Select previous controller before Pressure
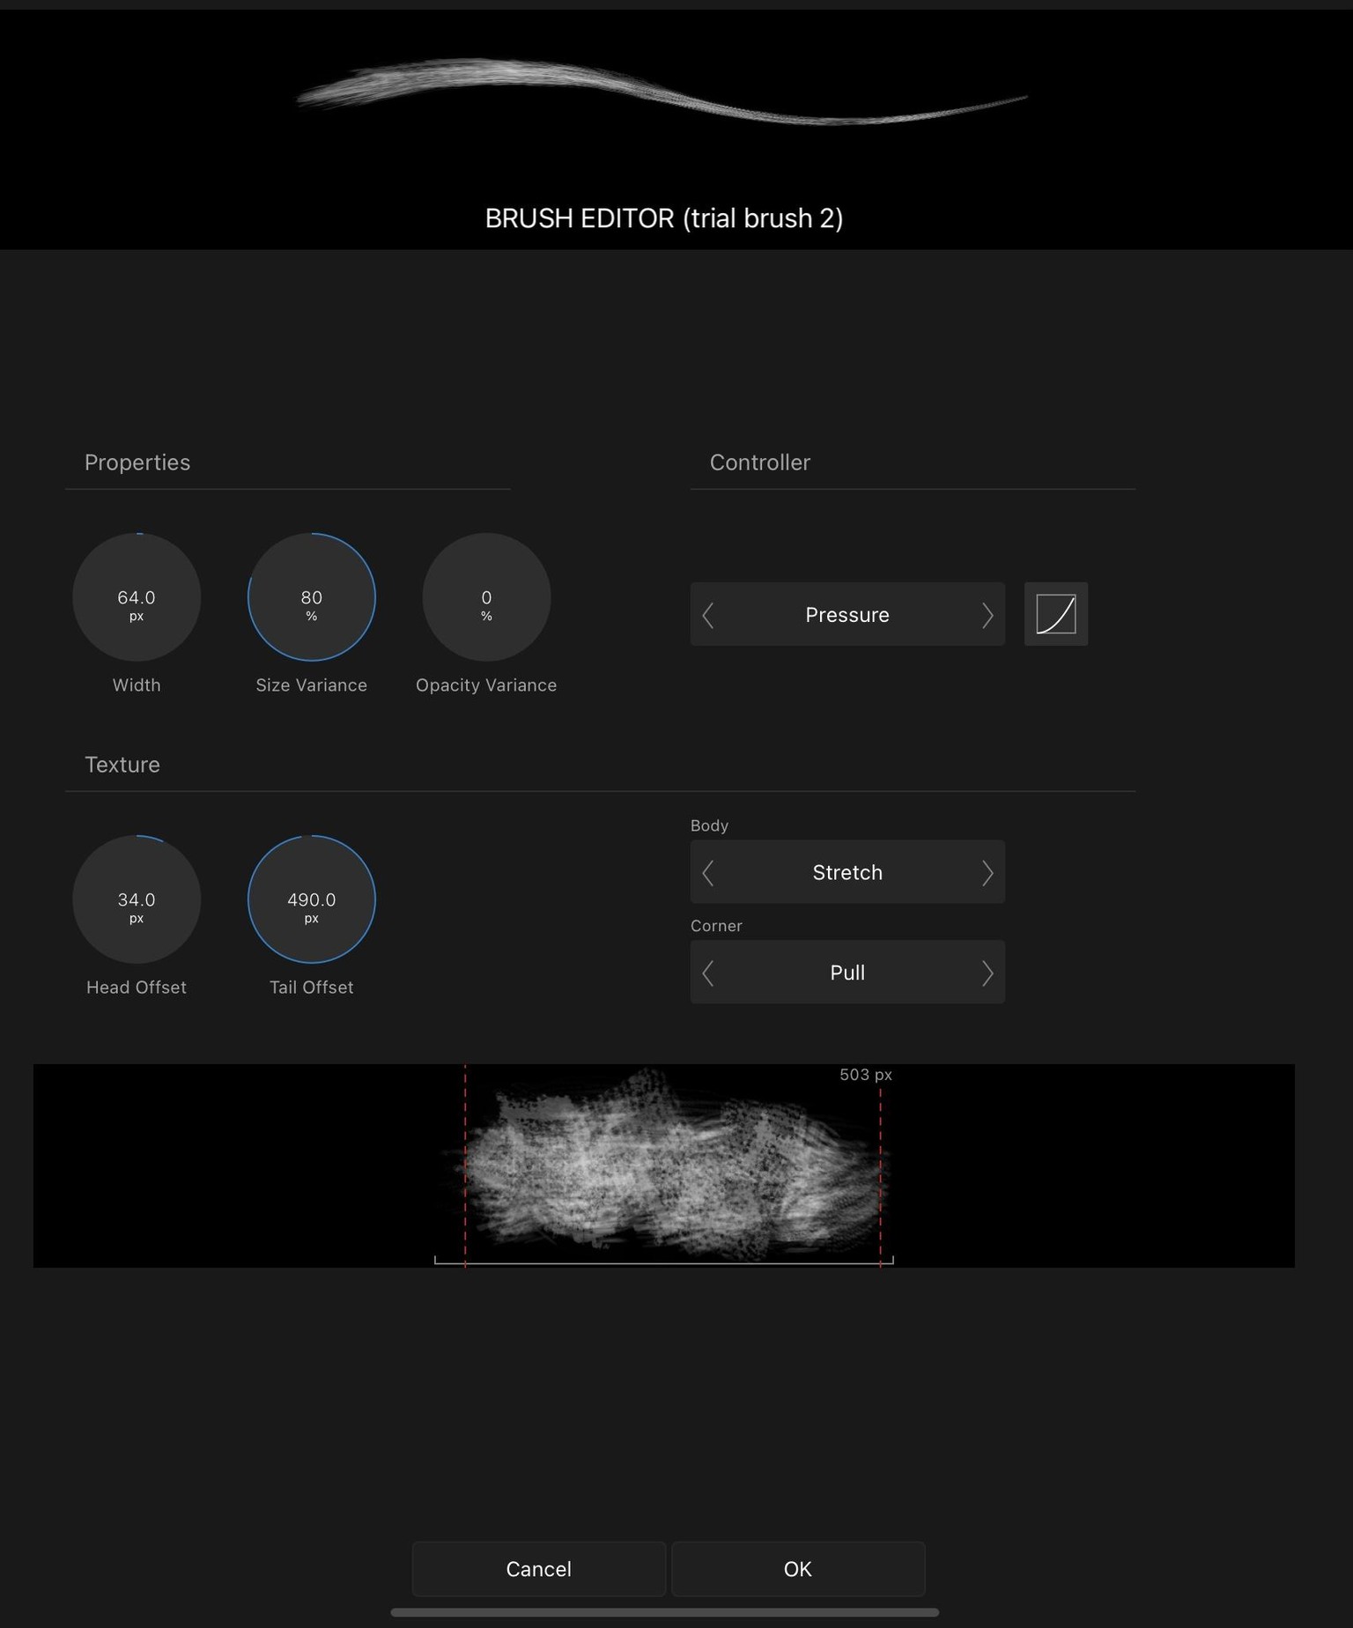 tap(708, 615)
